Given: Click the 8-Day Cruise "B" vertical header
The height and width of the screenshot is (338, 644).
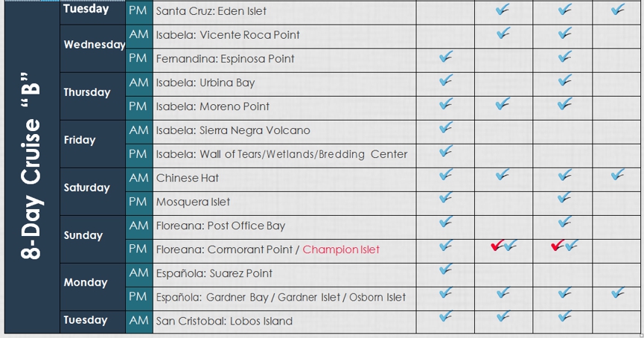Looking at the screenshot, I should click(x=32, y=166).
